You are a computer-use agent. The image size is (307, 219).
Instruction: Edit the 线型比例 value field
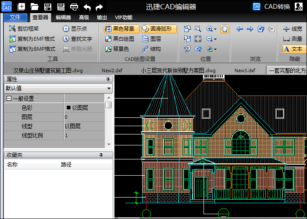click(85, 135)
